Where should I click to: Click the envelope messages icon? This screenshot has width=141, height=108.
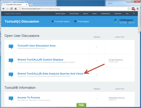[75, 21]
